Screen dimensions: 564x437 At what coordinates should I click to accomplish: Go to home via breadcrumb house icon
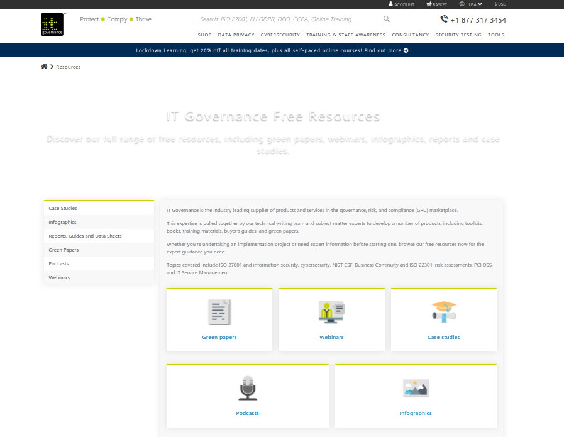44,67
